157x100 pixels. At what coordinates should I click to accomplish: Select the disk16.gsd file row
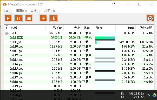[79, 73]
